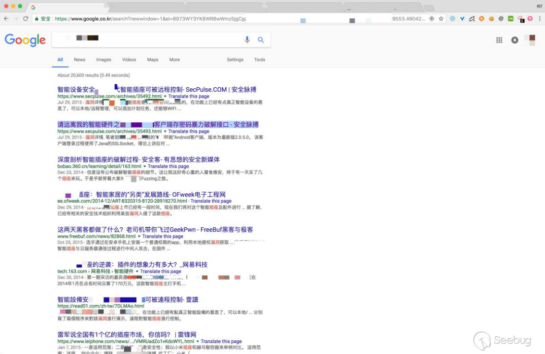Open the Settings menu under the search bar
Viewport: 545px width, 354px height.
[x=235, y=60]
